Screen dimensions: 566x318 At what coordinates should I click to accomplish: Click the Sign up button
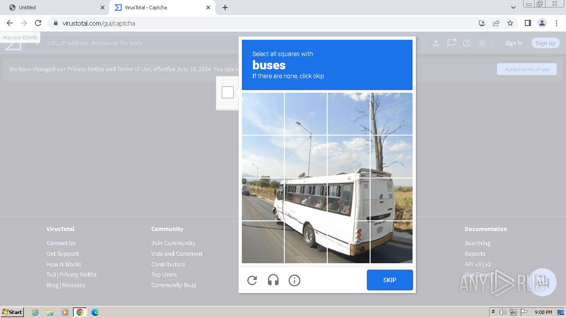[545, 43]
